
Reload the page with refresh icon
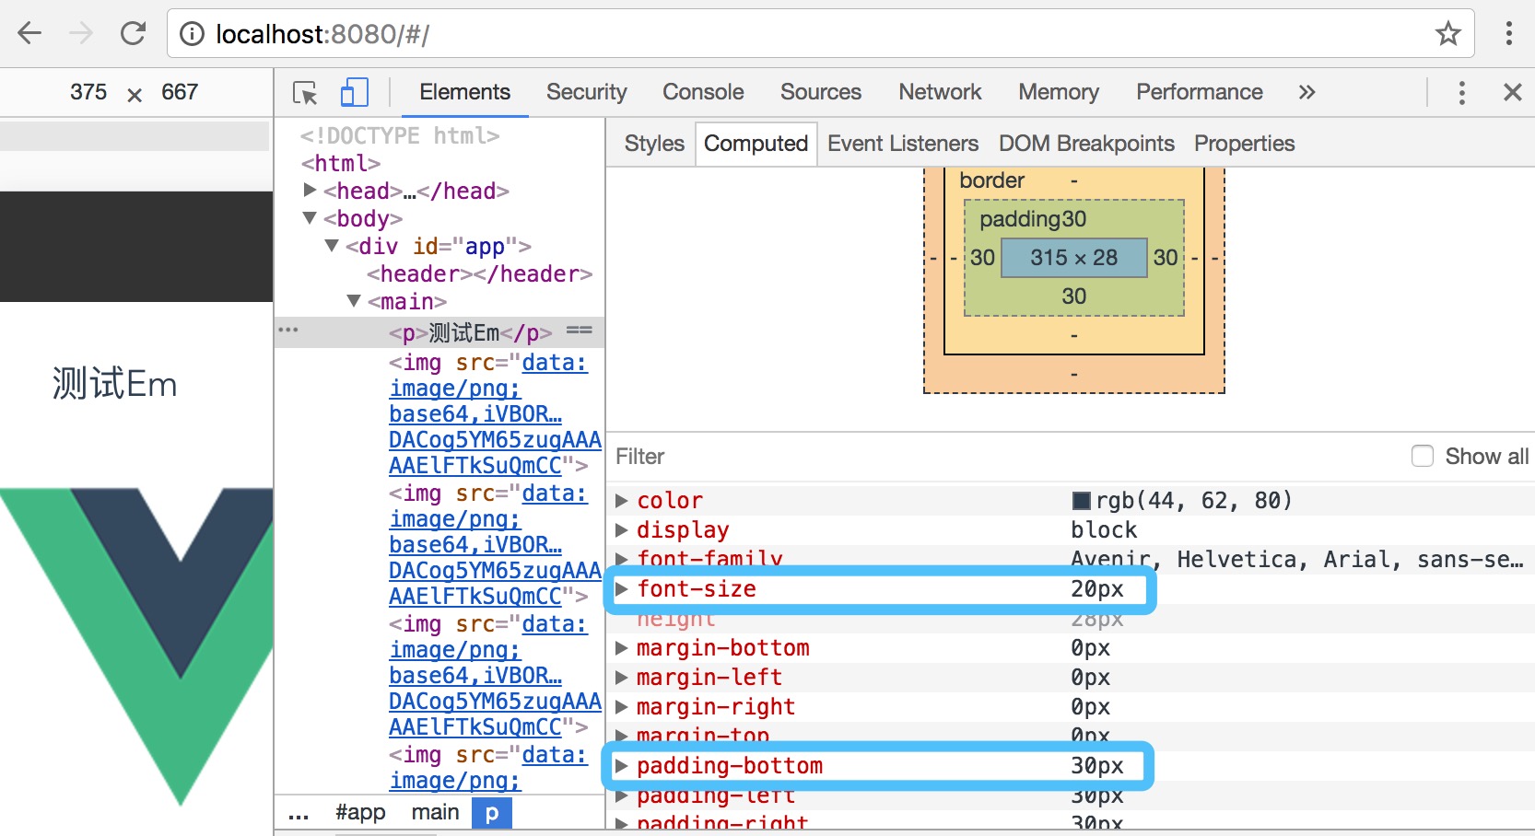pyautogui.click(x=134, y=34)
